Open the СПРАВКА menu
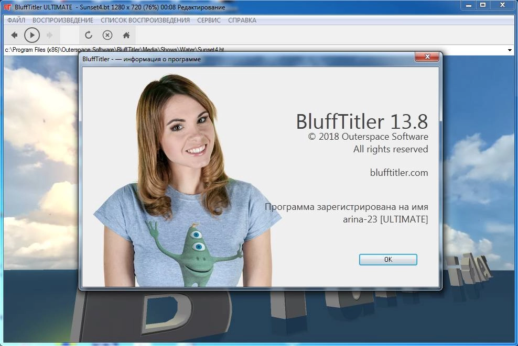The image size is (518, 346). click(x=242, y=20)
